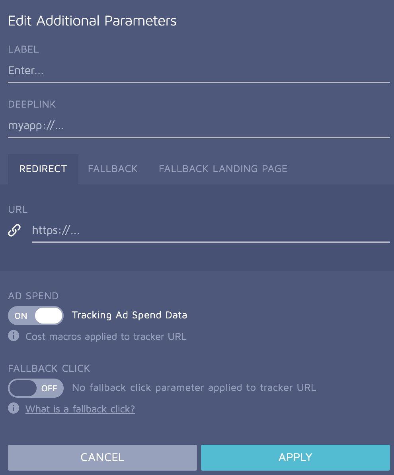The width and height of the screenshot is (394, 475).
Task: Click the "Tracking Ad Spend Data" text label
Action: coord(129,315)
